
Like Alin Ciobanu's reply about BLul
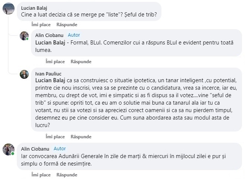[55, 62]
